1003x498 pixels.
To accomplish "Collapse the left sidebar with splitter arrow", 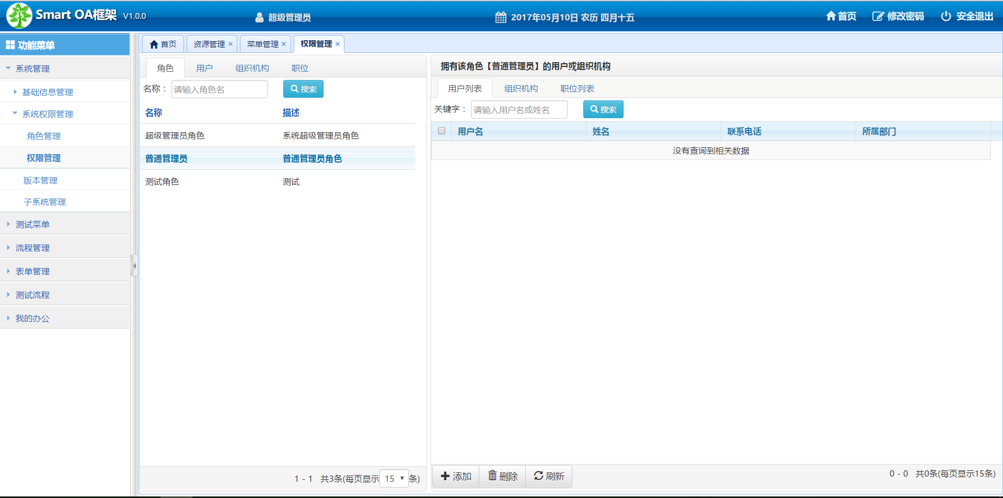I will point(134,266).
